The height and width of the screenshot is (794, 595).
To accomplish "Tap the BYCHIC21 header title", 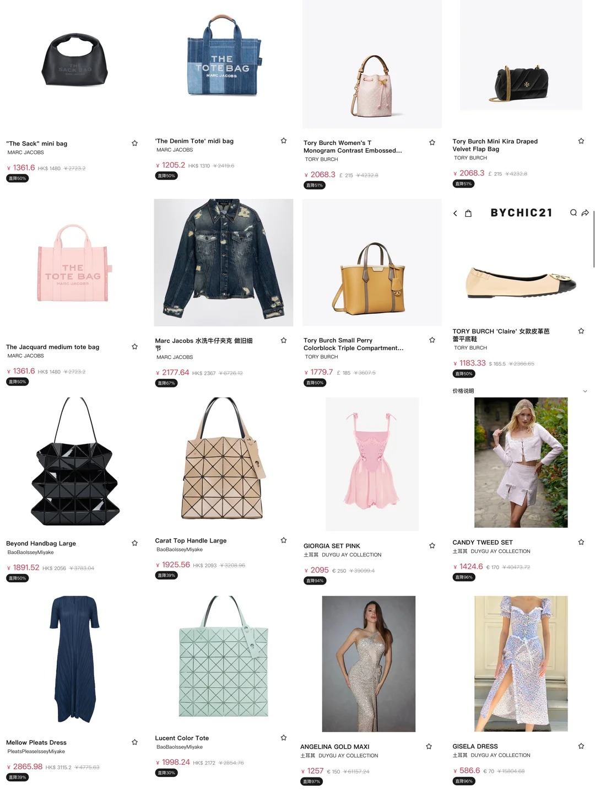I will [521, 213].
